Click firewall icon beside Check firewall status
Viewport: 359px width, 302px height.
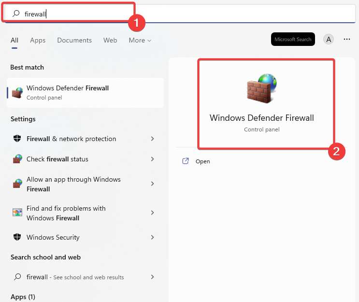tap(17, 159)
